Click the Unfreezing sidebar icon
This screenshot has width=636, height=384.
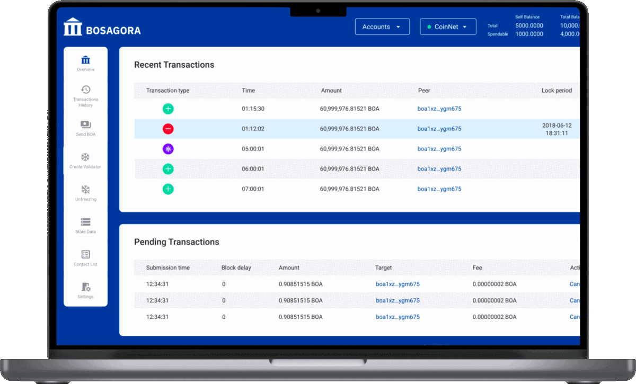(85, 190)
